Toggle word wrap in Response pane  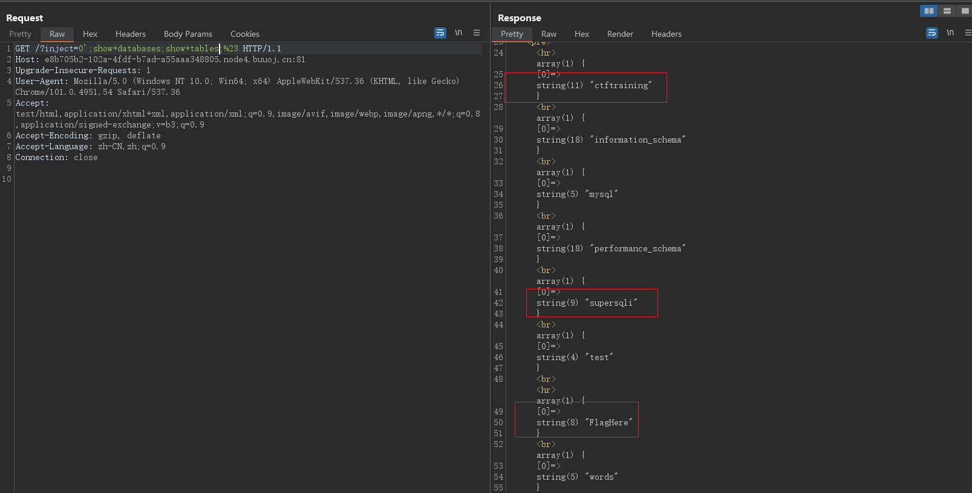932,33
